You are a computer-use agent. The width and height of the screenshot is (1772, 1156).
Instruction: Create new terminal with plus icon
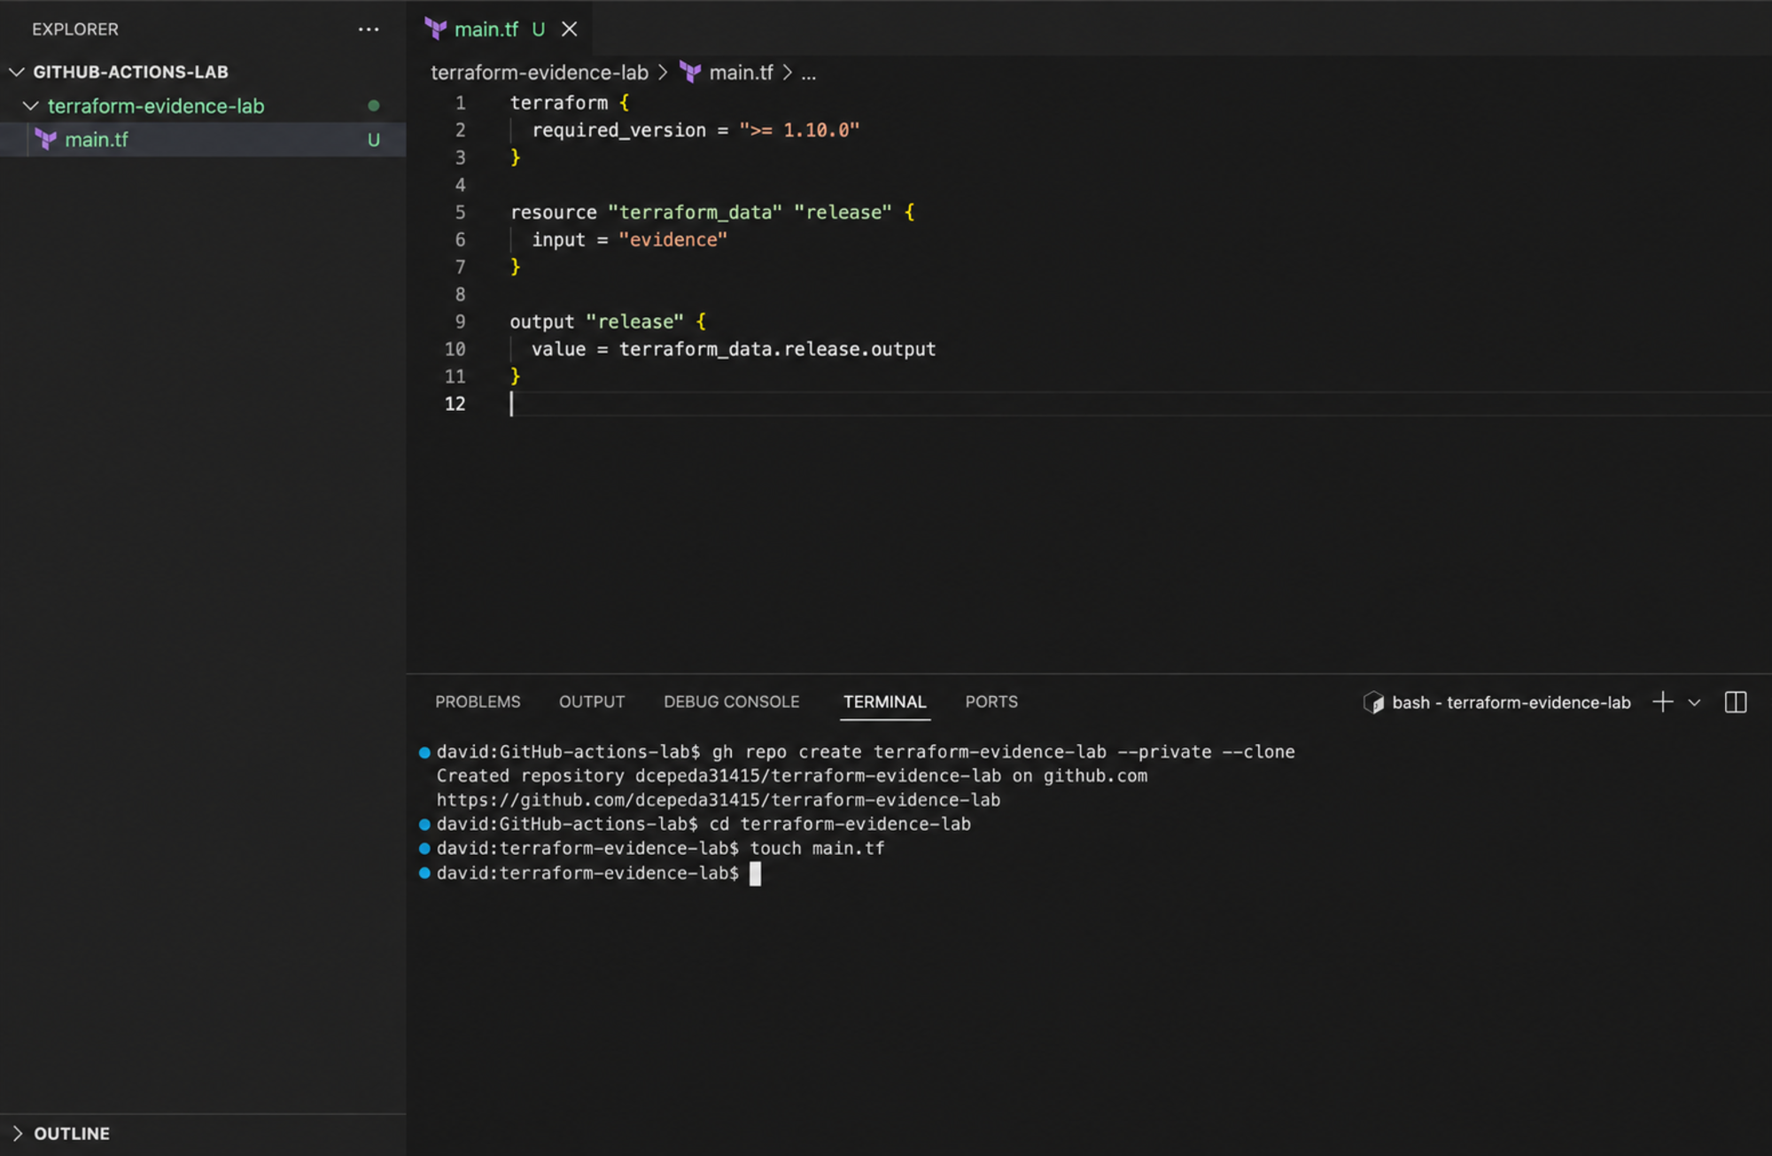(x=1663, y=702)
